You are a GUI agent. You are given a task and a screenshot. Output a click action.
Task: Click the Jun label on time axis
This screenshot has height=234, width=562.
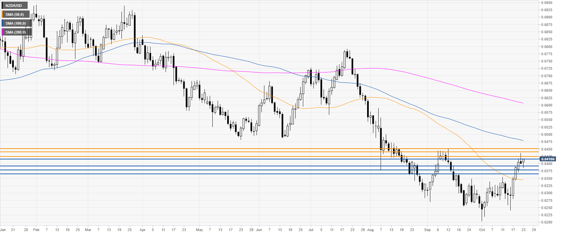[259, 230]
